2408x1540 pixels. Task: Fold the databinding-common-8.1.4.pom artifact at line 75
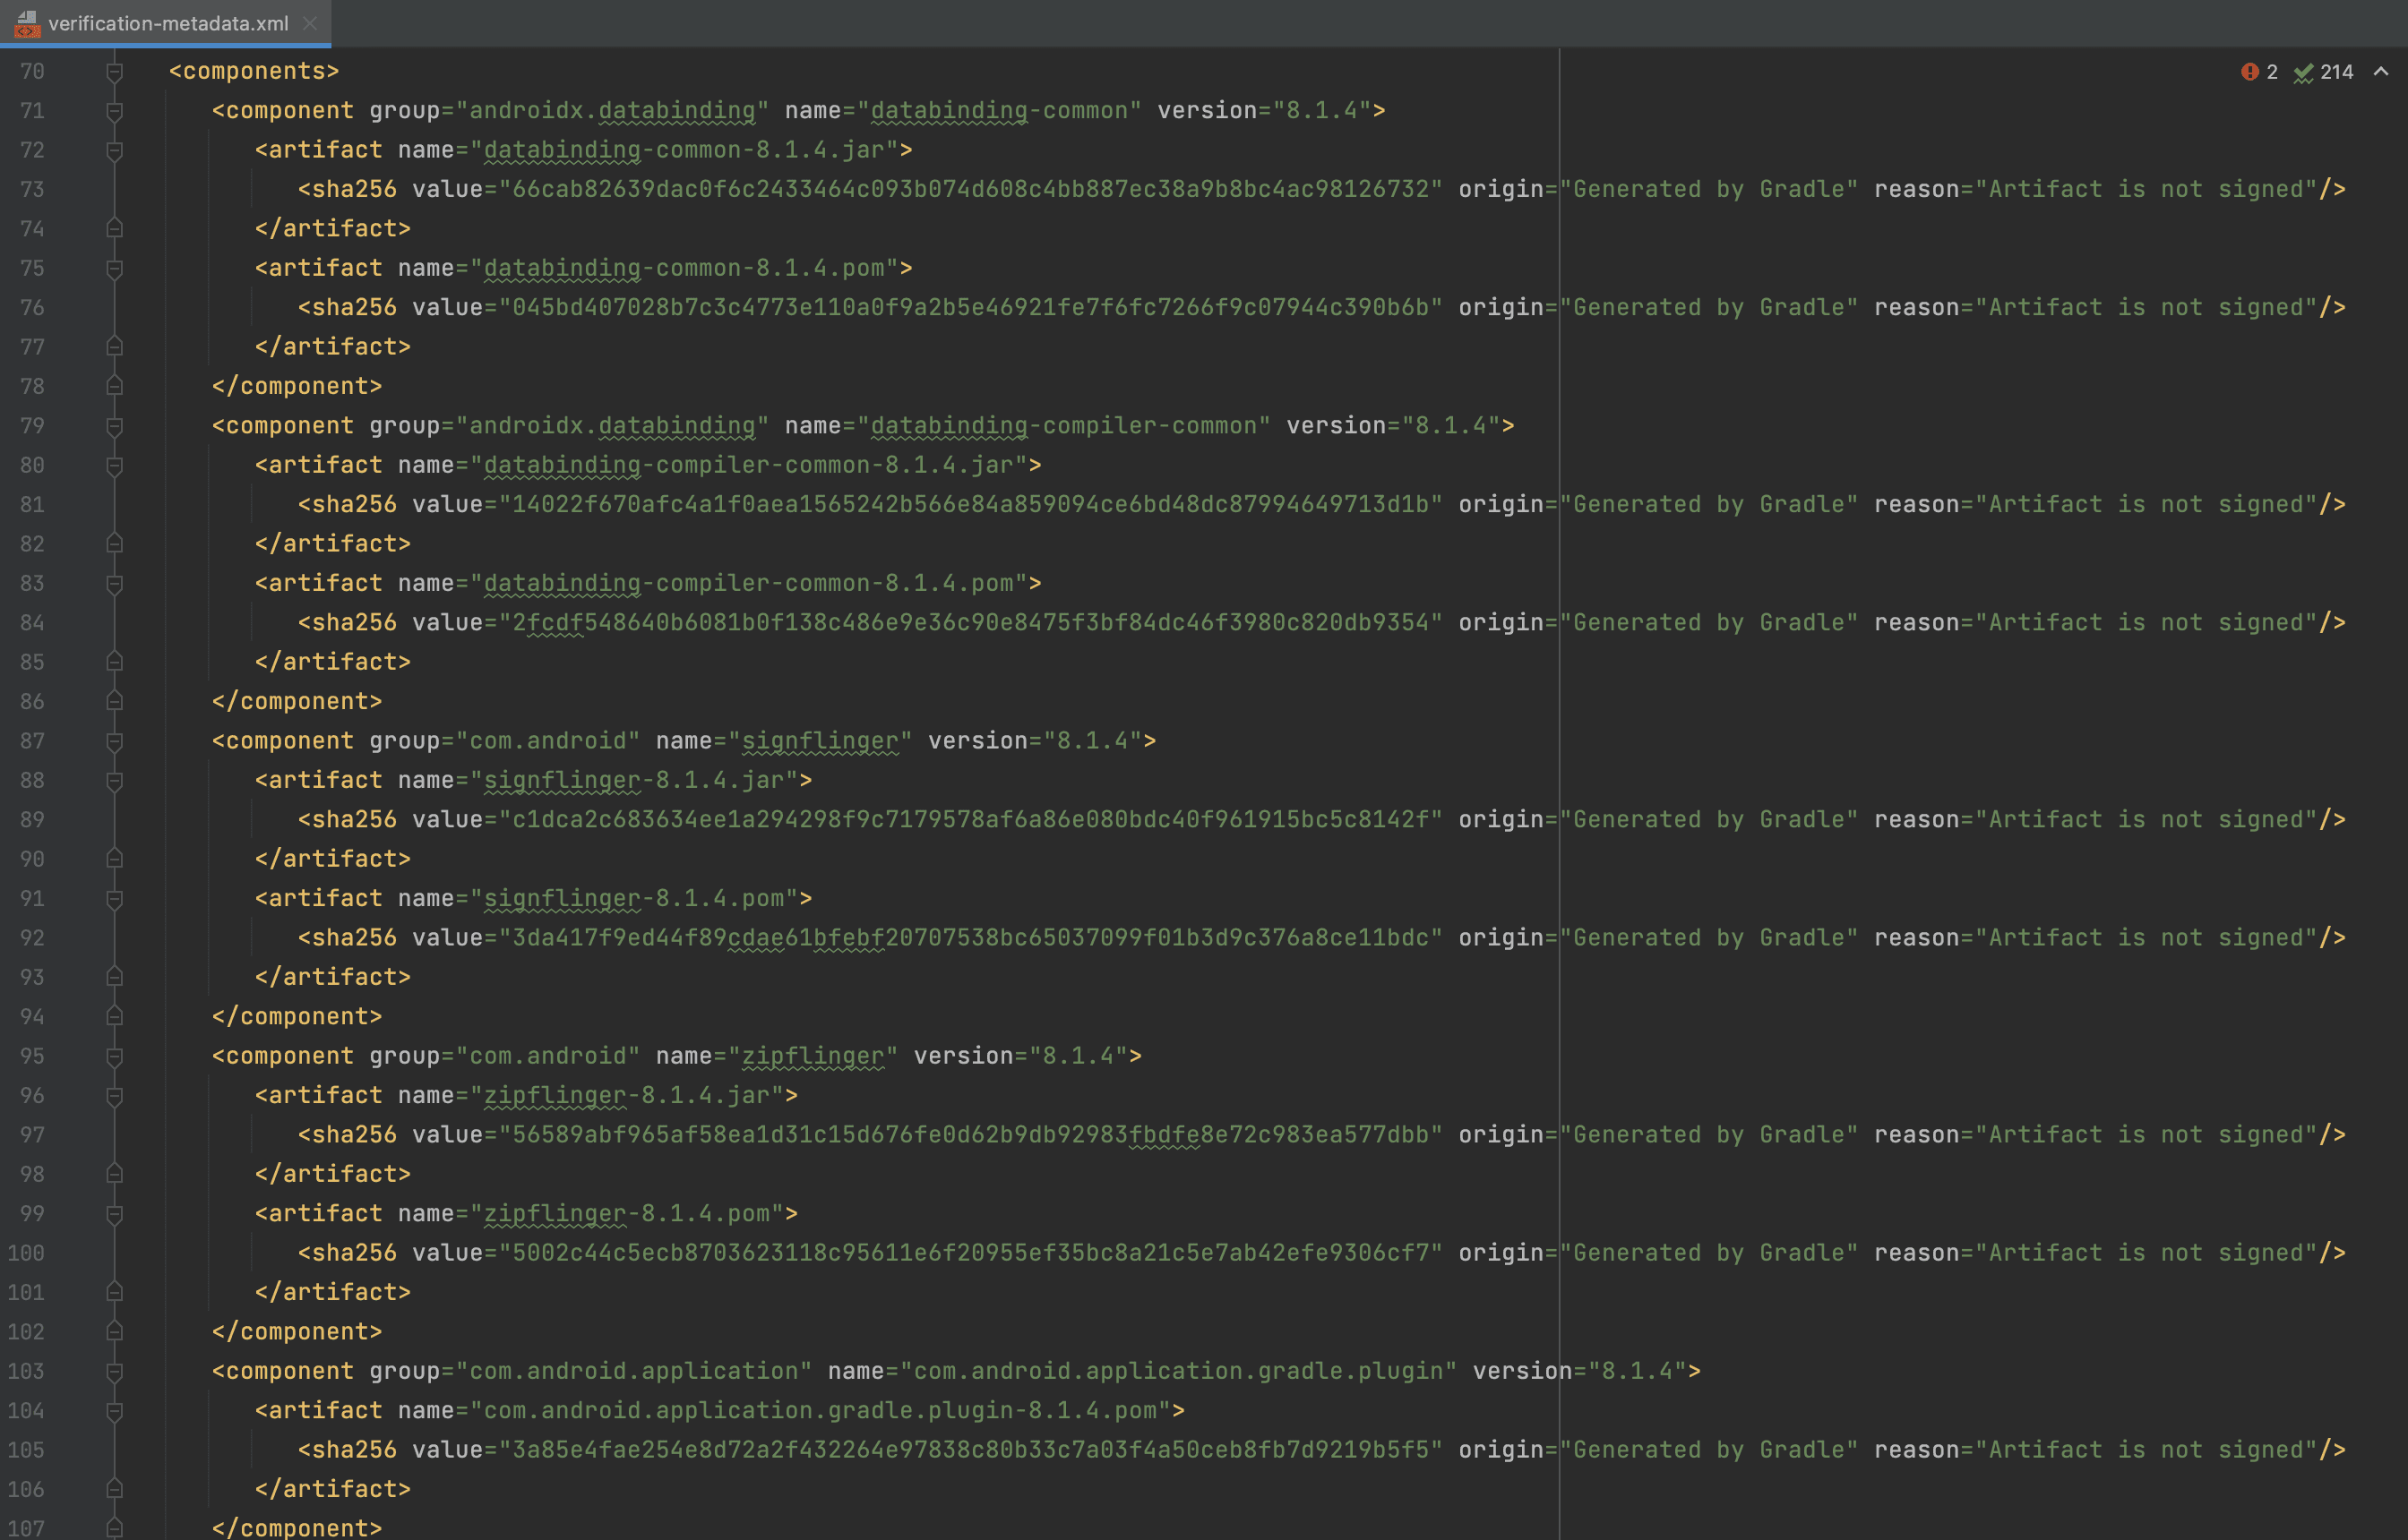pyautogui.click(x=115, y=269)
